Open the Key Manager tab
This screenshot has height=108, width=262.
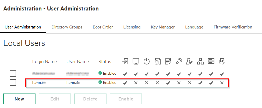coord(163,27)
